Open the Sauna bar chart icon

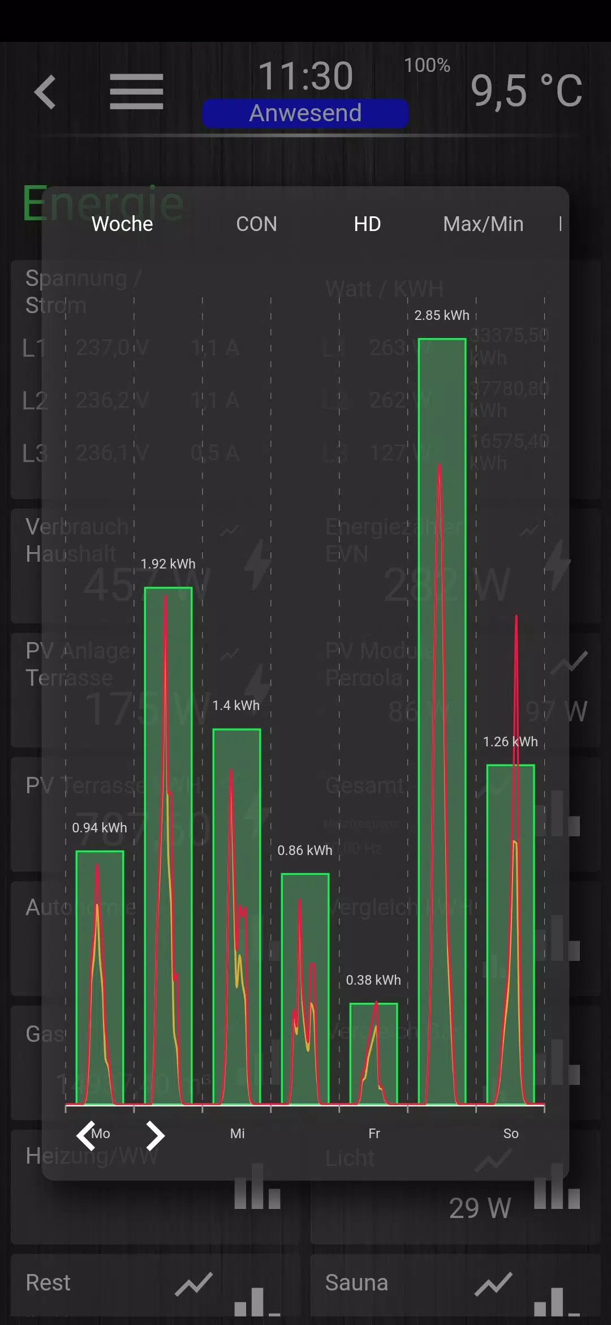[x=557, y=1301]
